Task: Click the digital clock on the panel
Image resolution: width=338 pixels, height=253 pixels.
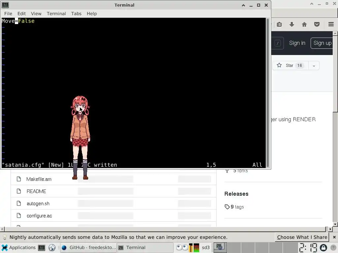Action: 308,248
